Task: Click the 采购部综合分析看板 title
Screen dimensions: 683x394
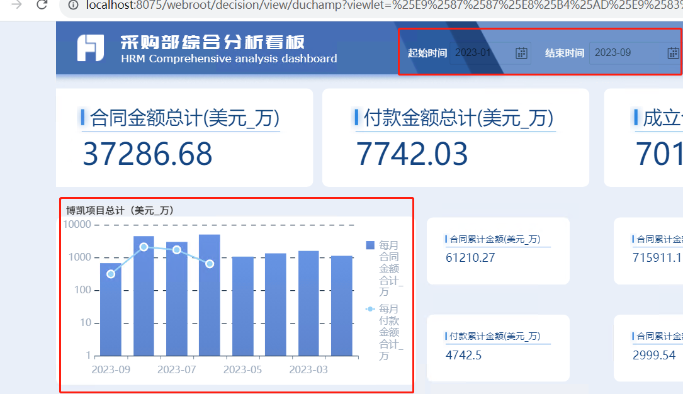Action: (213, 43)
